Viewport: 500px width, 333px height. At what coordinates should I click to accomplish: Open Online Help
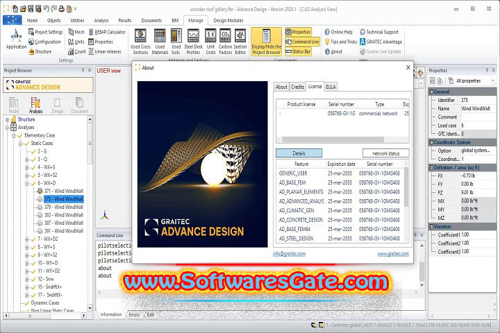339,32
